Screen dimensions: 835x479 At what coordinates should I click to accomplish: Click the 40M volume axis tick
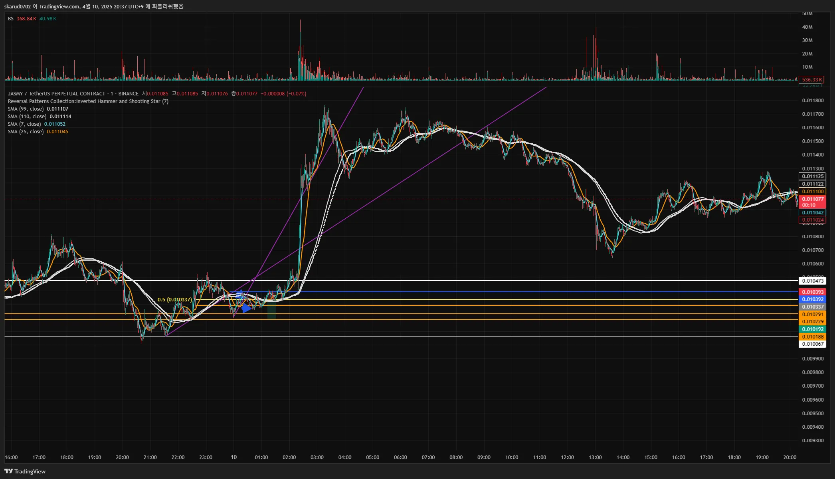pos(807,27)
